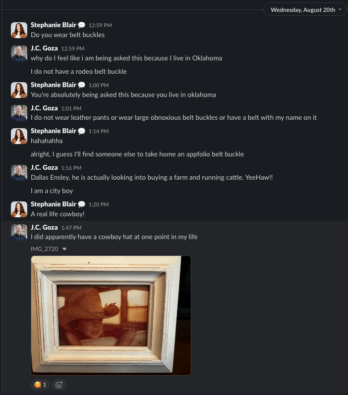Click Stephanie Blair's status bubble at 1:00 PM
The width and height of the screenshot is (348, 395).
81,85
